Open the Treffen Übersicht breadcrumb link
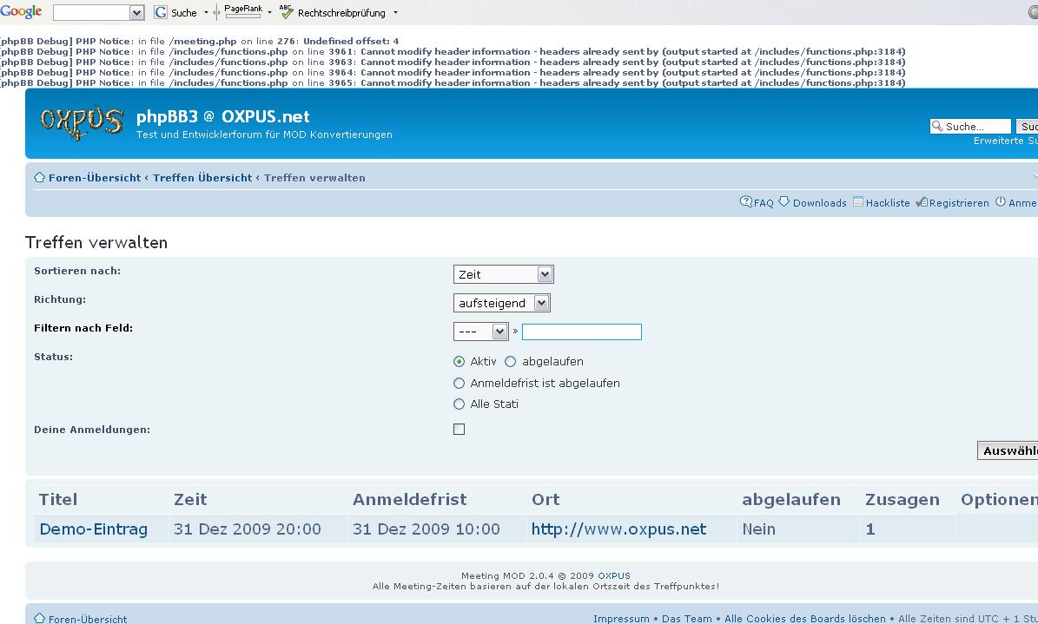 (x=202, y=178)
